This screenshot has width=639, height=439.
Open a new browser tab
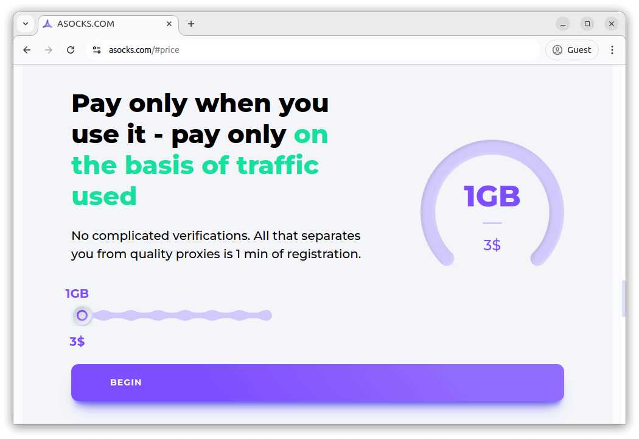tap(191, 24)
